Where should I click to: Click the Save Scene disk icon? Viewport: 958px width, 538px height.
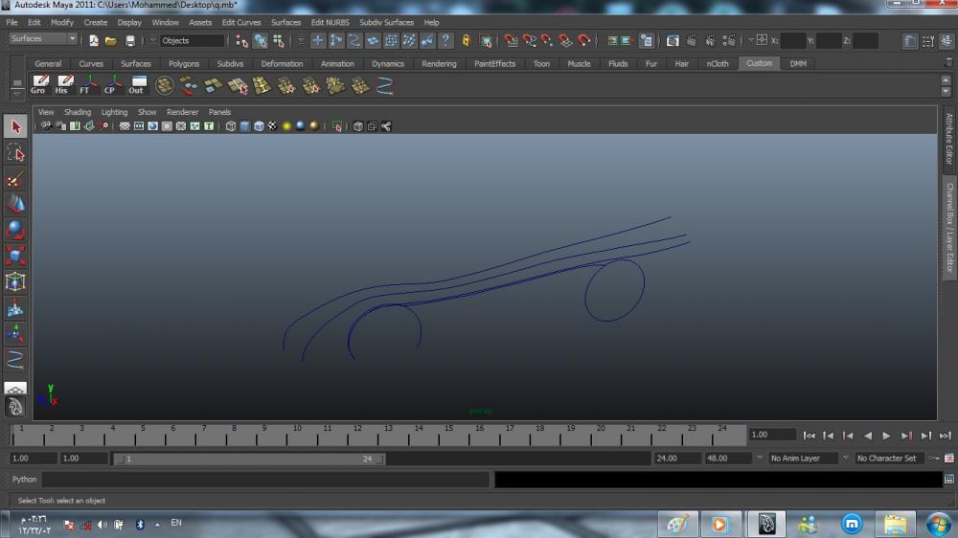pos(130,40)
